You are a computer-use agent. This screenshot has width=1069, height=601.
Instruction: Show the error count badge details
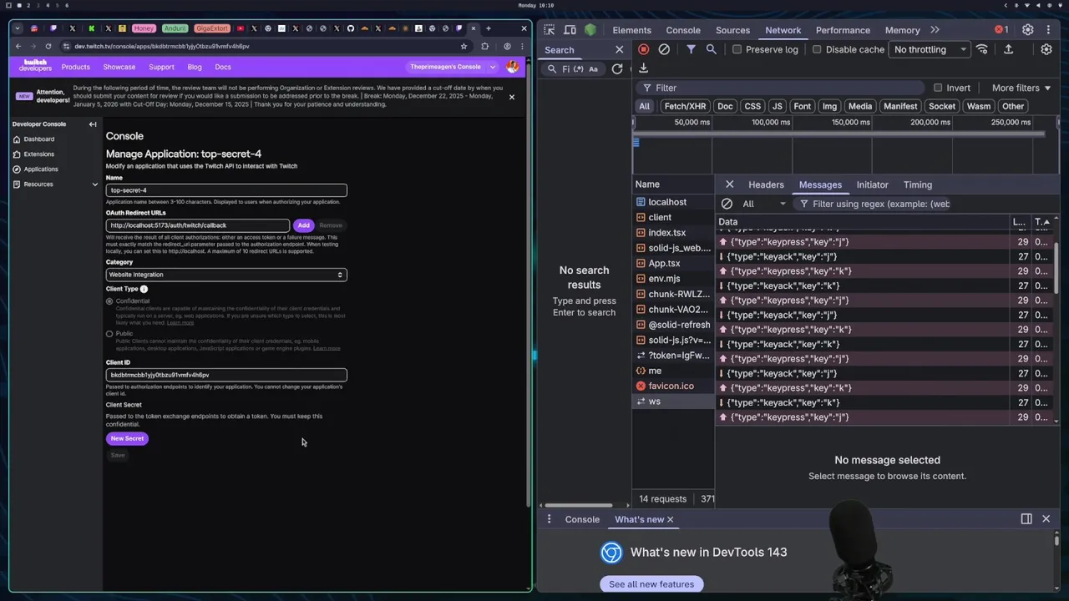[1001, 30]
